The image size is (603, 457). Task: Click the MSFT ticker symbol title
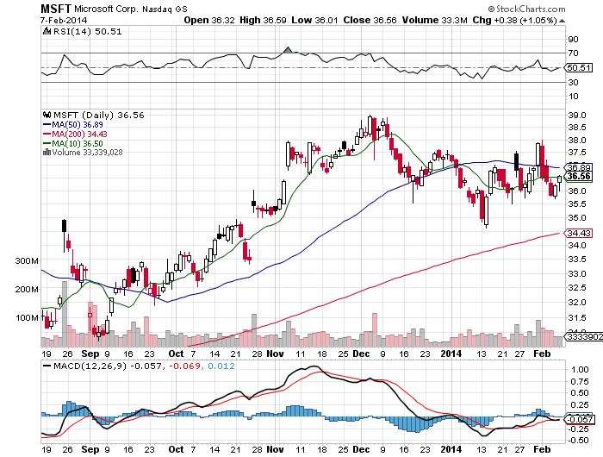pos(56,9)
